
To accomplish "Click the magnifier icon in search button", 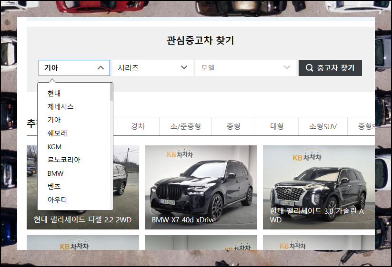I will [309, 68].
